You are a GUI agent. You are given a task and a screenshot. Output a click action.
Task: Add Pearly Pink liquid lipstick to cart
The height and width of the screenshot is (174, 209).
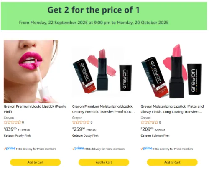point(35,162)
